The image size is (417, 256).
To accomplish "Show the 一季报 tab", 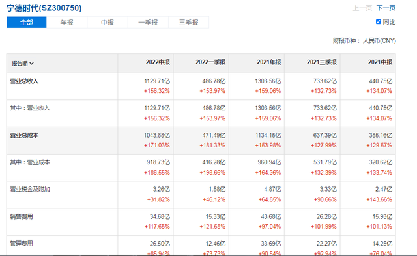I will (x=148, y=22).
